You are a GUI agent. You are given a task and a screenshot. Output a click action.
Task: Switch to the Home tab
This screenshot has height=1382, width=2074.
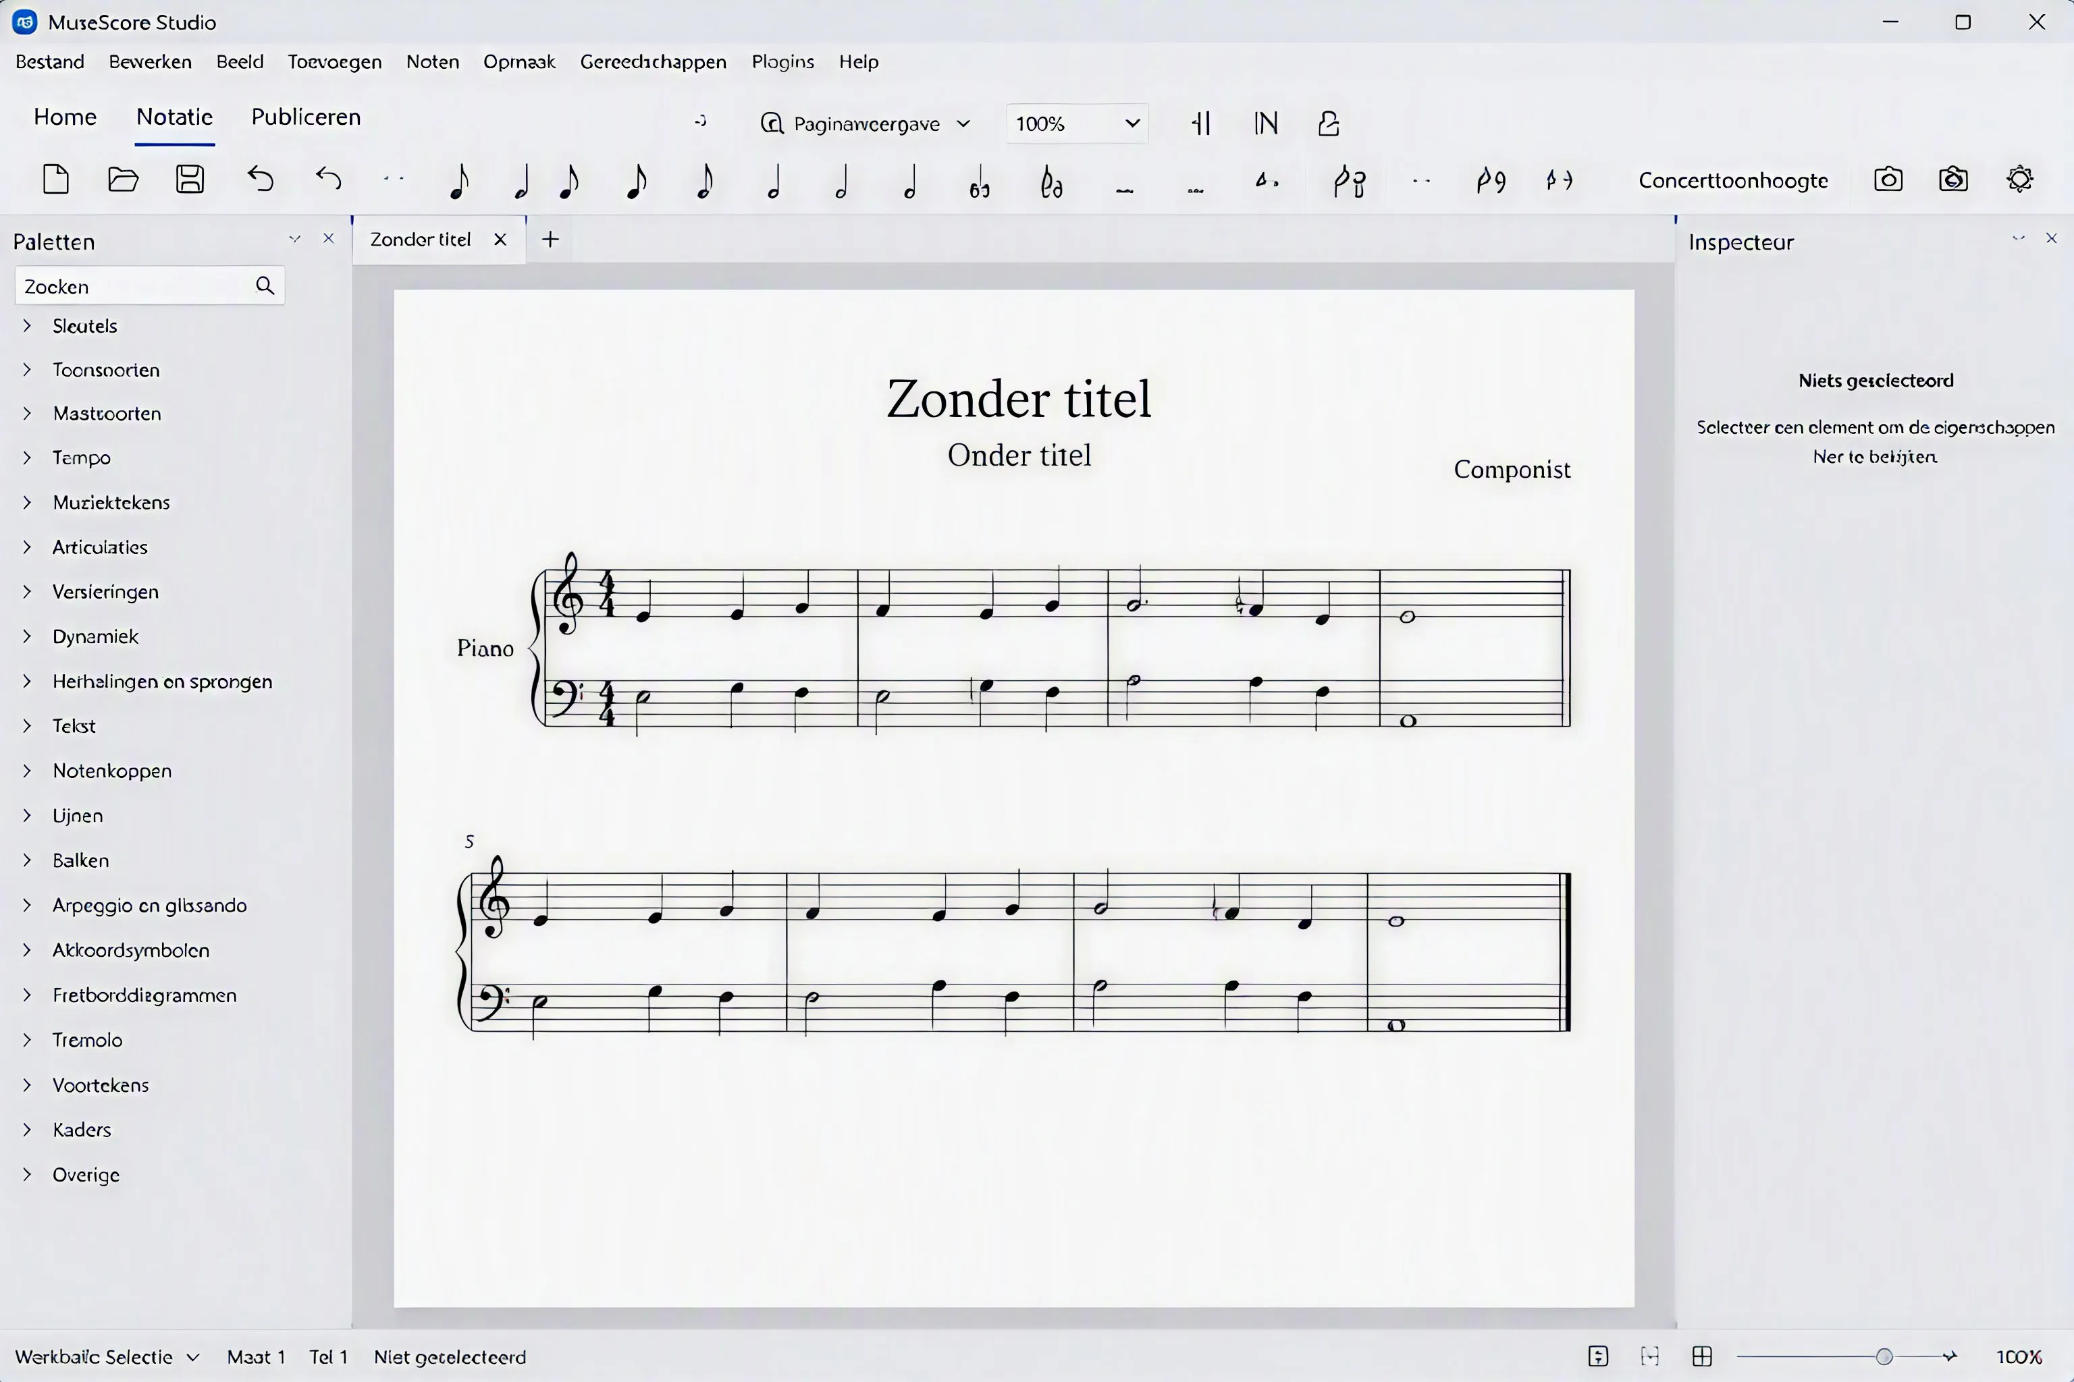65,117
